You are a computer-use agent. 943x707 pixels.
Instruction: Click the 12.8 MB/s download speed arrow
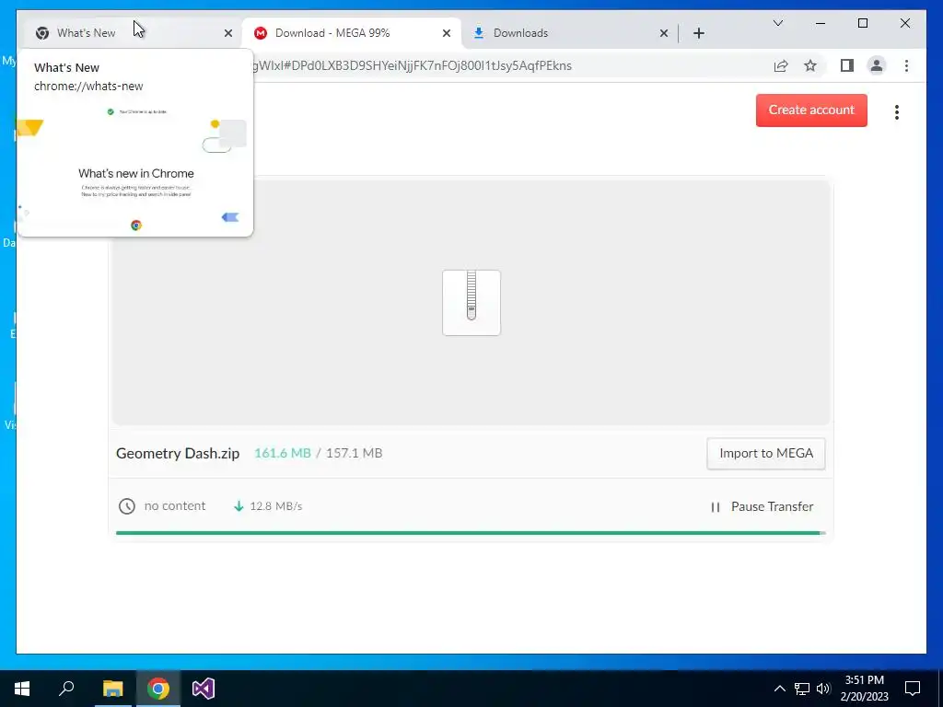click(239, 506)
